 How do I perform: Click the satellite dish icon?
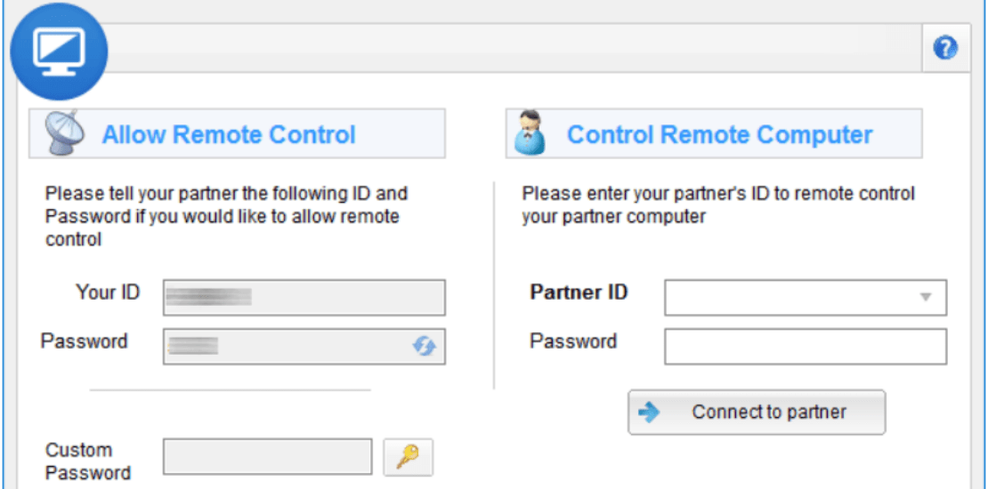click(x=61, y=132)
